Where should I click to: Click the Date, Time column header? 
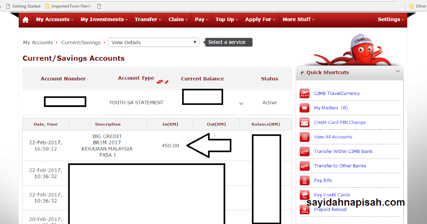46,124
